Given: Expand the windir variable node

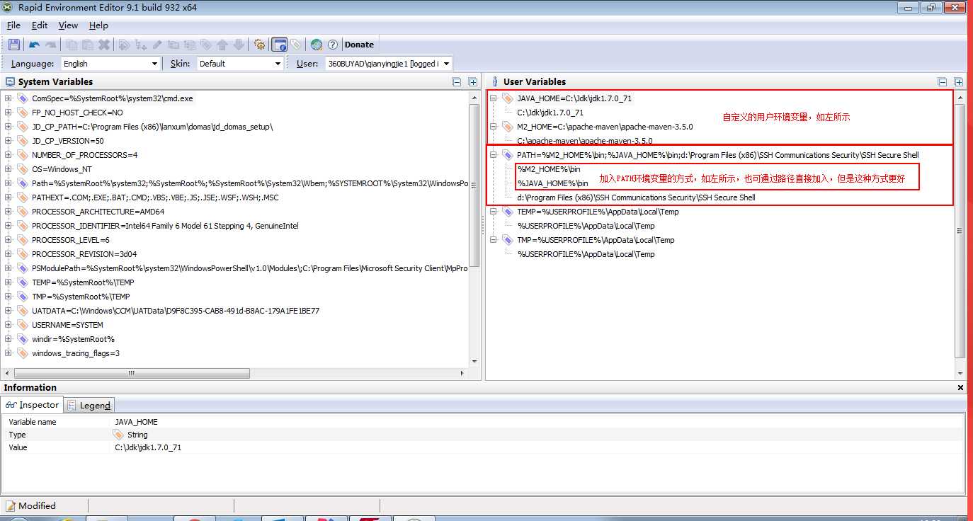Looking at the screenshot, I should [8, 339].
